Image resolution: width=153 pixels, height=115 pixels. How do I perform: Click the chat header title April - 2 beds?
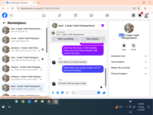(76, 26)
